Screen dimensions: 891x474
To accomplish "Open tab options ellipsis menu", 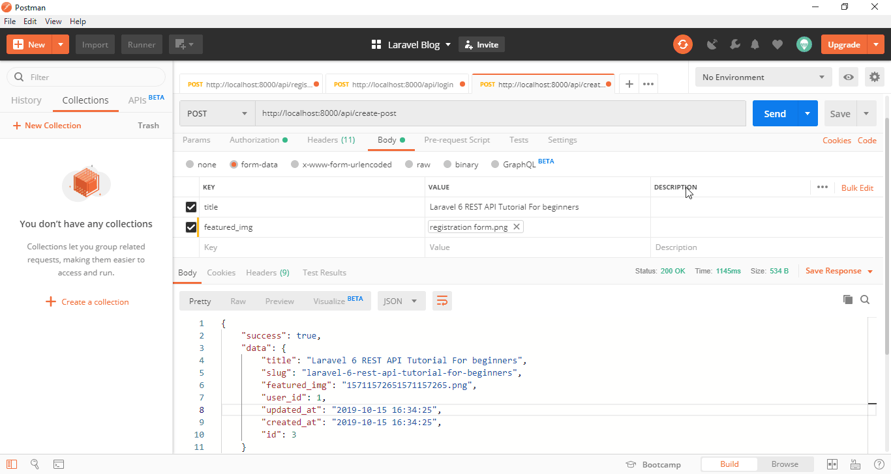I will (x=648, y=84).
